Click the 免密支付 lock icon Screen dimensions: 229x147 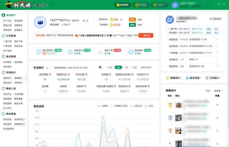(70, 52)
